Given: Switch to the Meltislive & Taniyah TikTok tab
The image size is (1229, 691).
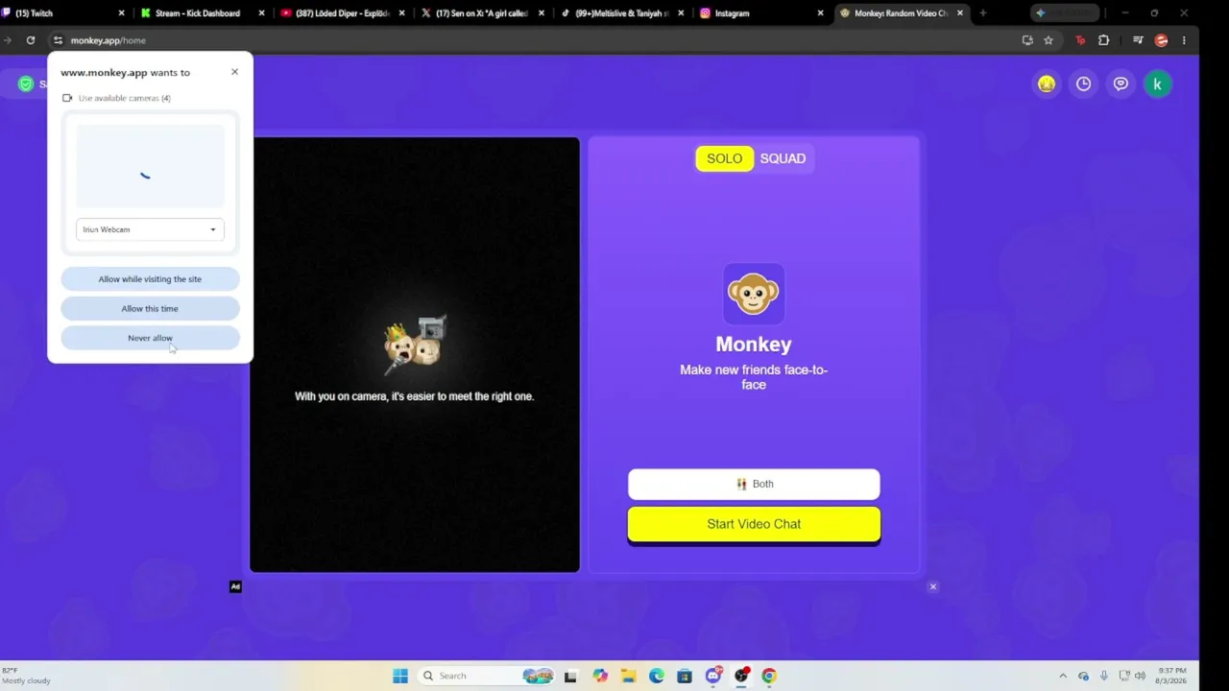Looking at the screenshot, I should (x=619, y=13).
